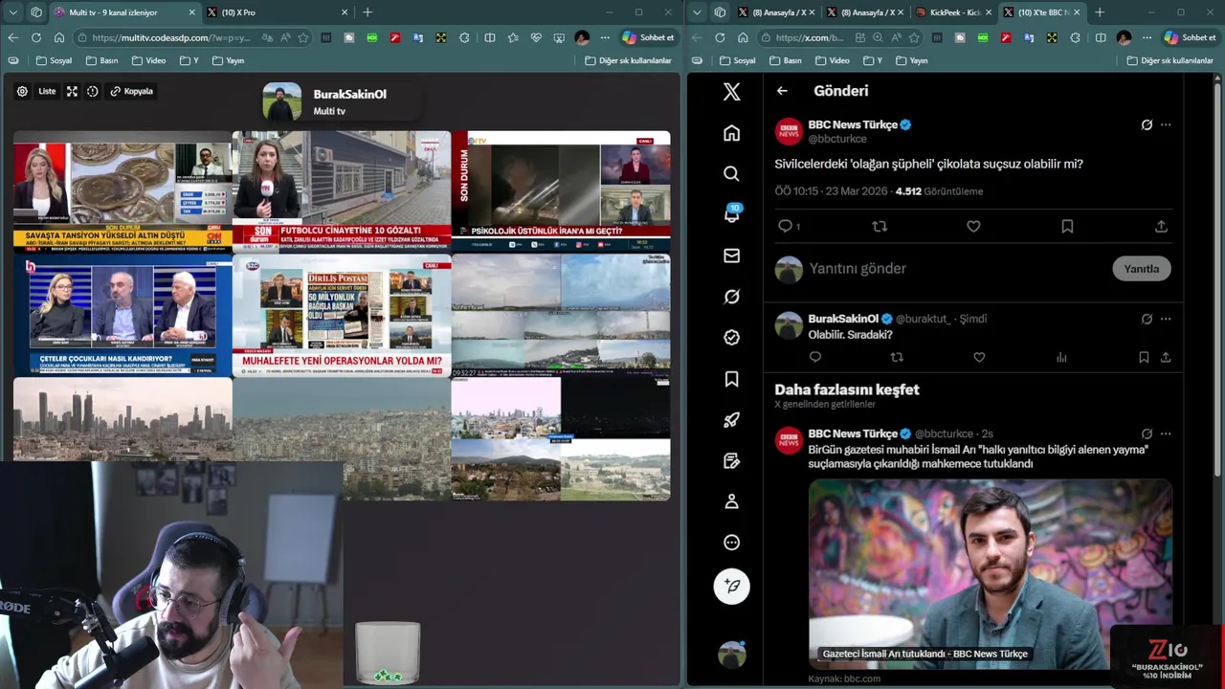The image size is (1225, 689).
Task: Share the BBC News Türkçe chocolate post
Action: point(1161,227)
